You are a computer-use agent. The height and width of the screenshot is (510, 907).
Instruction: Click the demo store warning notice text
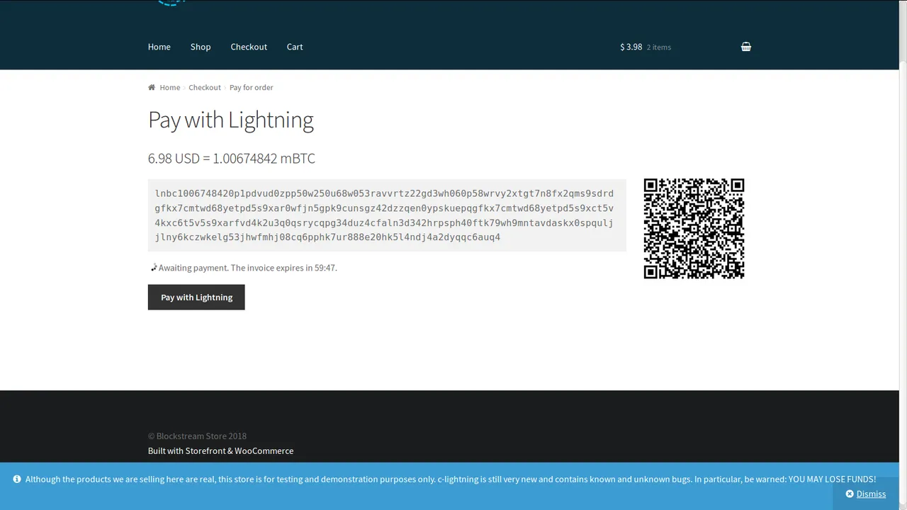click(451, 479)
